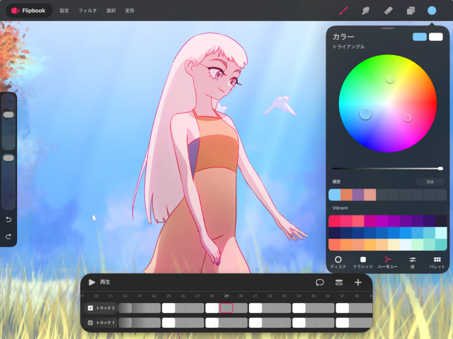The image size is (453, 339).
Task: Open the トライアングル harmony mode selector
Action: pyautogui.click(x=348, y=47)
